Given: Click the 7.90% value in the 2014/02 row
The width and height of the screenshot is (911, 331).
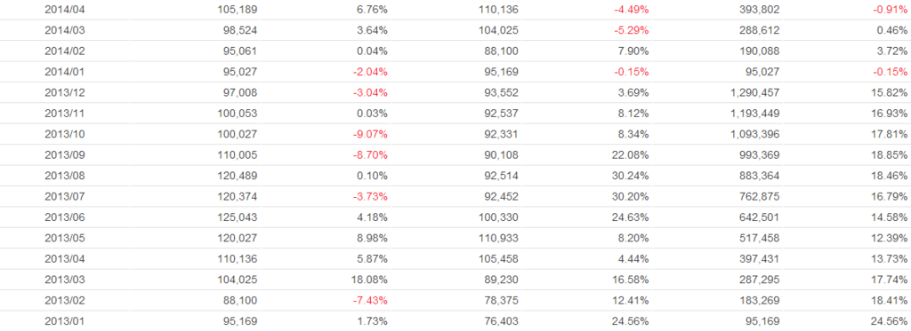Looking at the screenshot, I should pyautogui.click(x=633, y=51).
